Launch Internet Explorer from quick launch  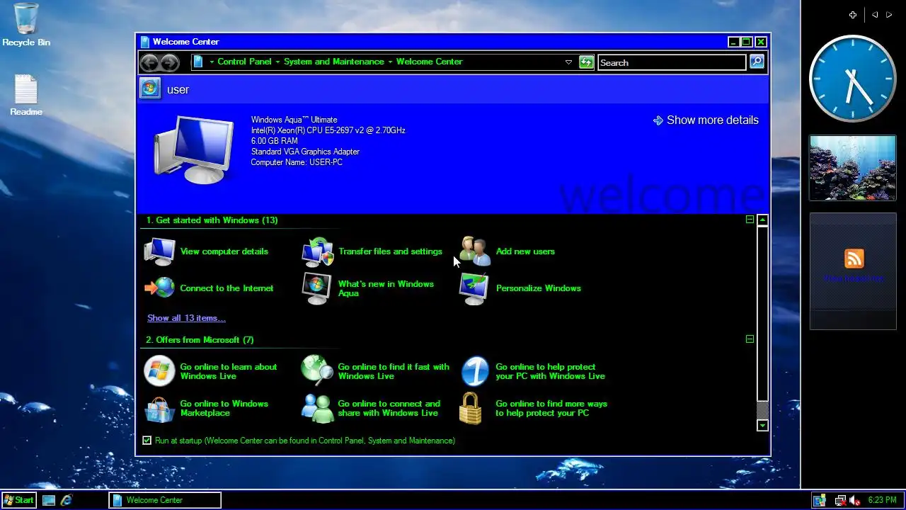click(67, 500)
